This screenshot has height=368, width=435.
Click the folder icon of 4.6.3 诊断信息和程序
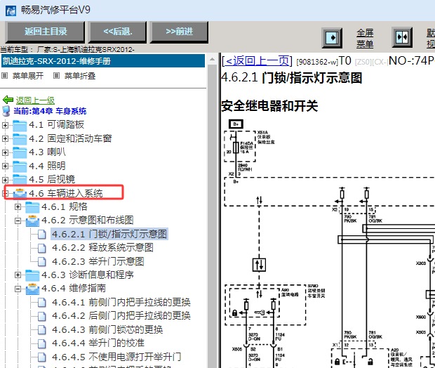click(32, 275)
